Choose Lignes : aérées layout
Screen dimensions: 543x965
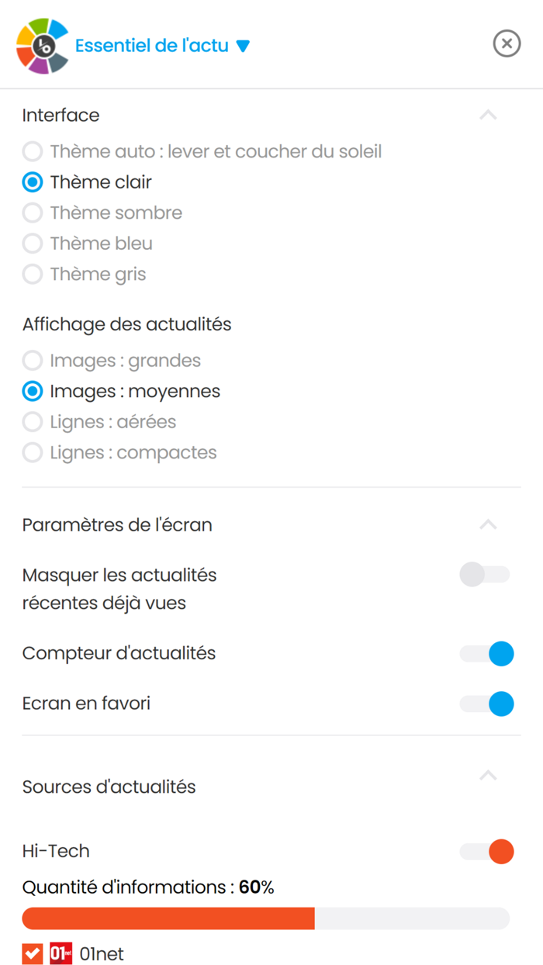tap(33, 422)
